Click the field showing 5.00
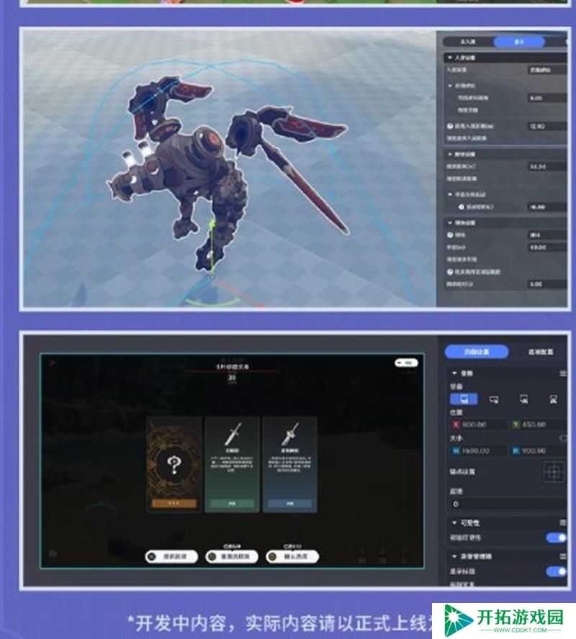Screen dimensions: 576x639 tap(547, 284)
